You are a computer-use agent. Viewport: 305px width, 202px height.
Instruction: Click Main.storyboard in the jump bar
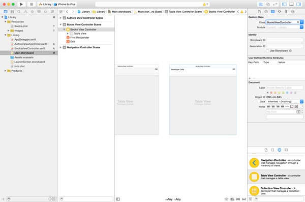(119, 12)
